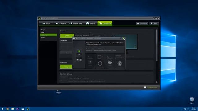Choose the Счетчик кадров overlay button
The width and height of the screenshot is (198, 111).
[x=97, y=35]
